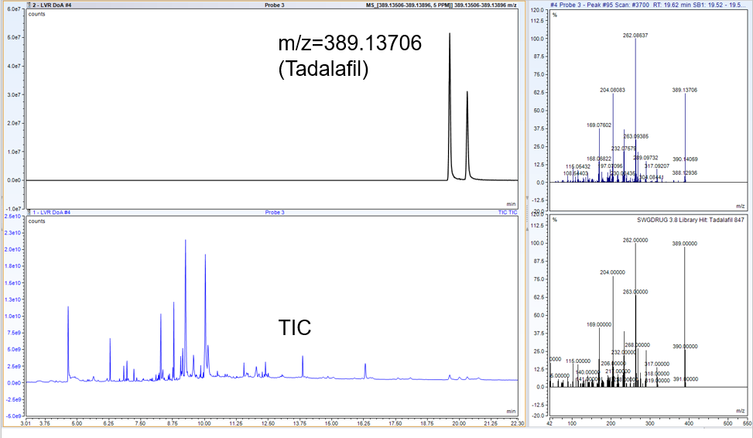Click the 262.08637 peak label in the sample spectrum
This screenshot has width=753, height=438.
click(635, 35)
